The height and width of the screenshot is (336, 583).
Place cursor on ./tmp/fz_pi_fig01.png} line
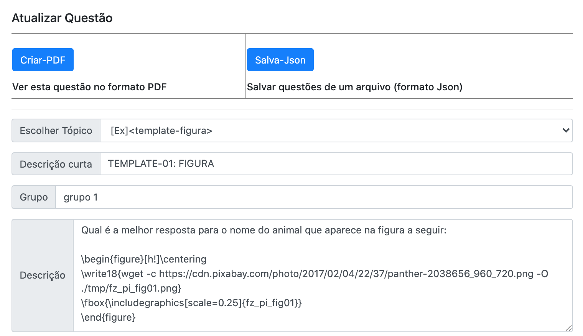[x=131, y=288]
